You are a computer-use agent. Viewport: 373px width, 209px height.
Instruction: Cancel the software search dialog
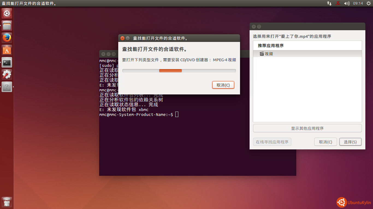tap(223, 85)
